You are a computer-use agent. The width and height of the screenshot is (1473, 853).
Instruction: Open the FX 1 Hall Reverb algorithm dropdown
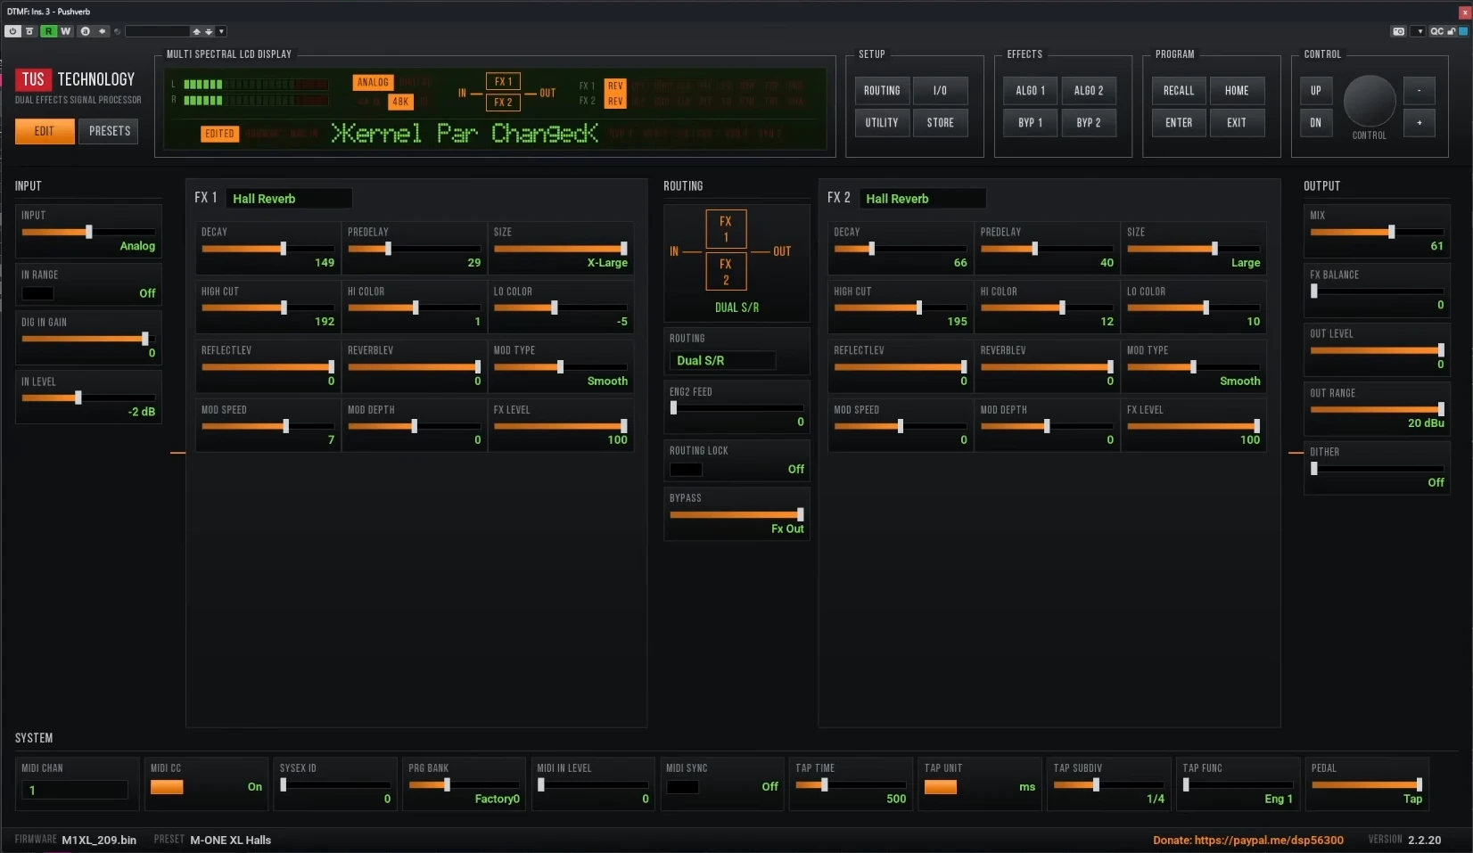pos(289,199)
